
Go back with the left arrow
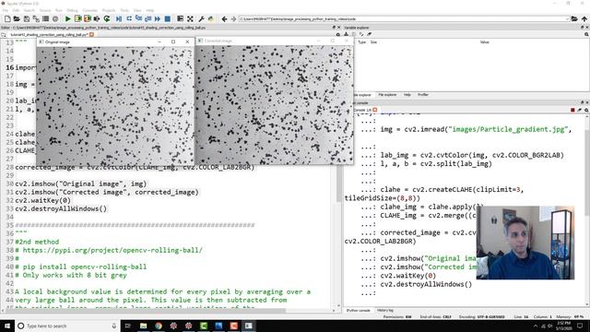(224, 18)
